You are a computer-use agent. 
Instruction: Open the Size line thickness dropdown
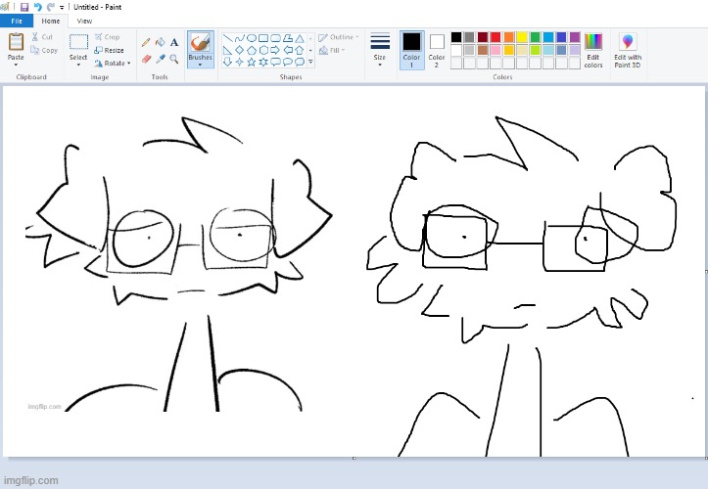380,50
